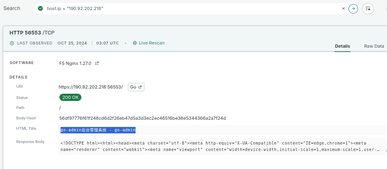Open the external link icon next to F5 Nginx

97,63
